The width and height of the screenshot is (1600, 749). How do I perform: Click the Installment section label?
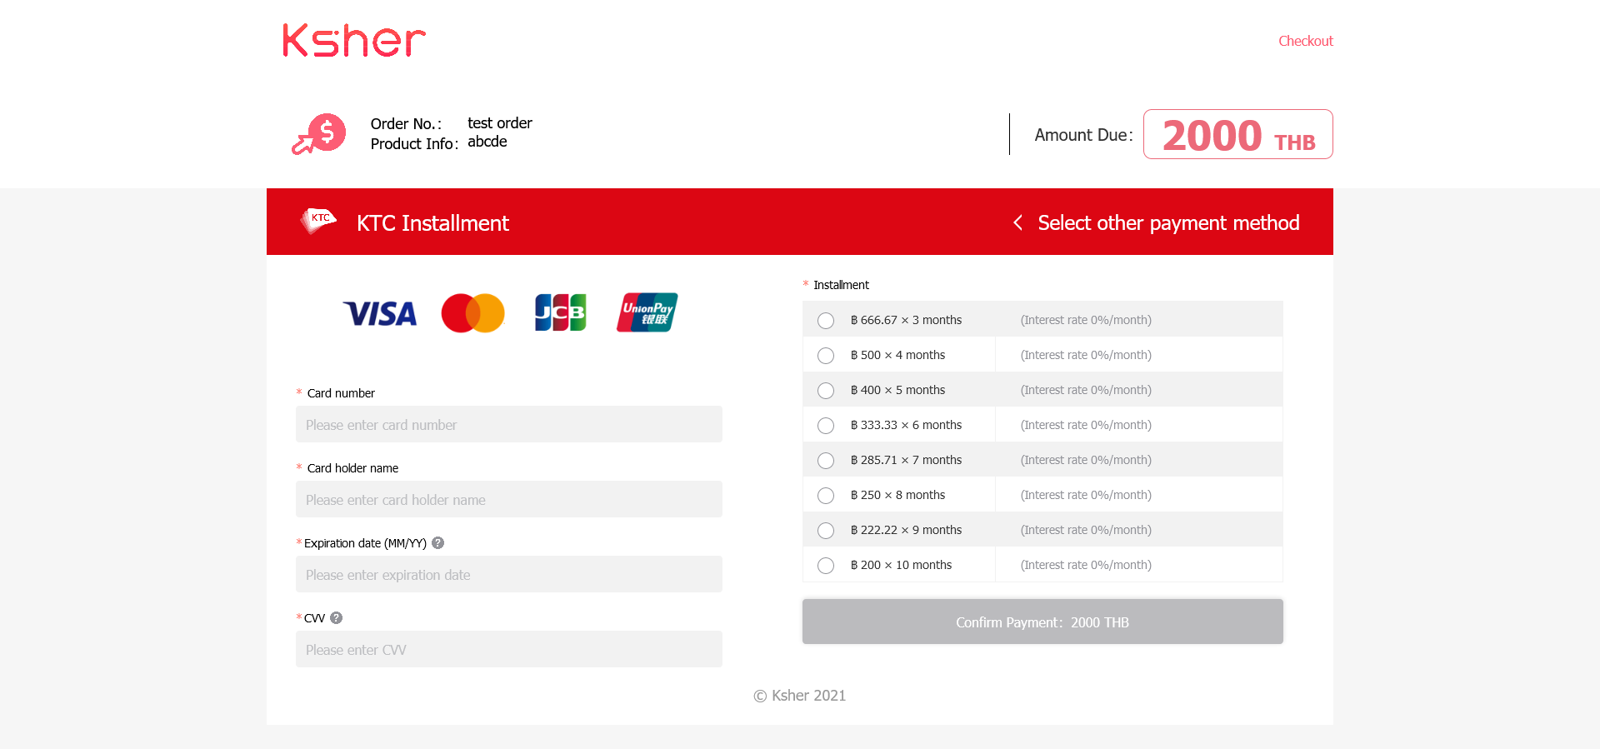point(841,285)
